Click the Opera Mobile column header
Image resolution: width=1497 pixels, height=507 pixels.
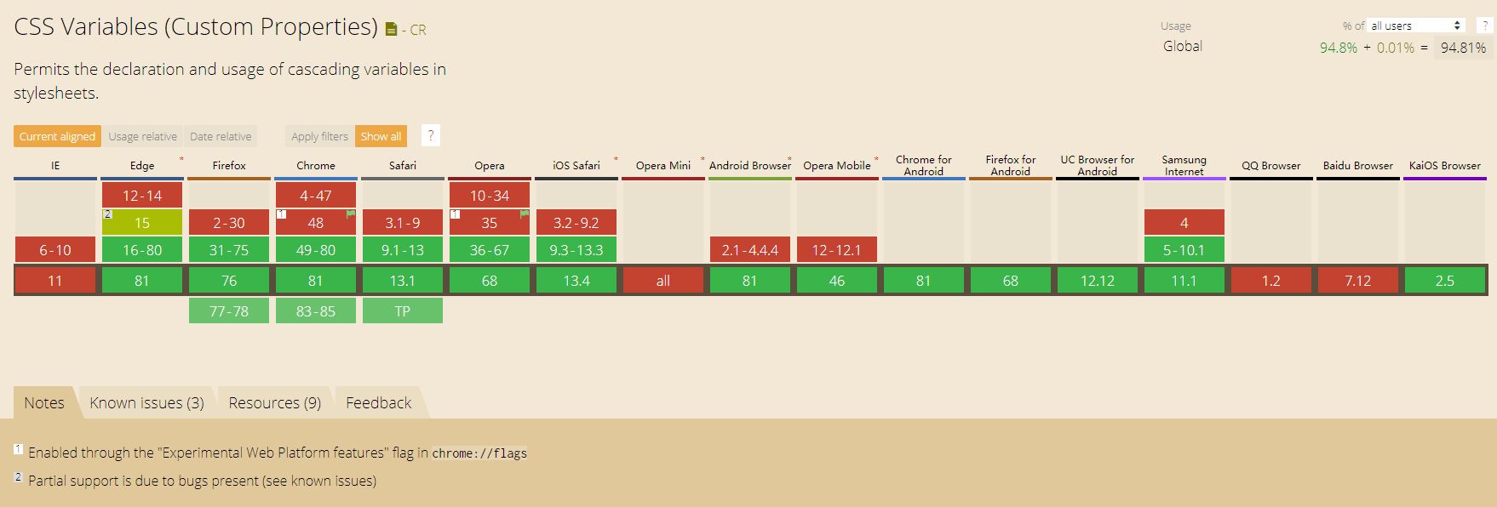pos(837,166)
